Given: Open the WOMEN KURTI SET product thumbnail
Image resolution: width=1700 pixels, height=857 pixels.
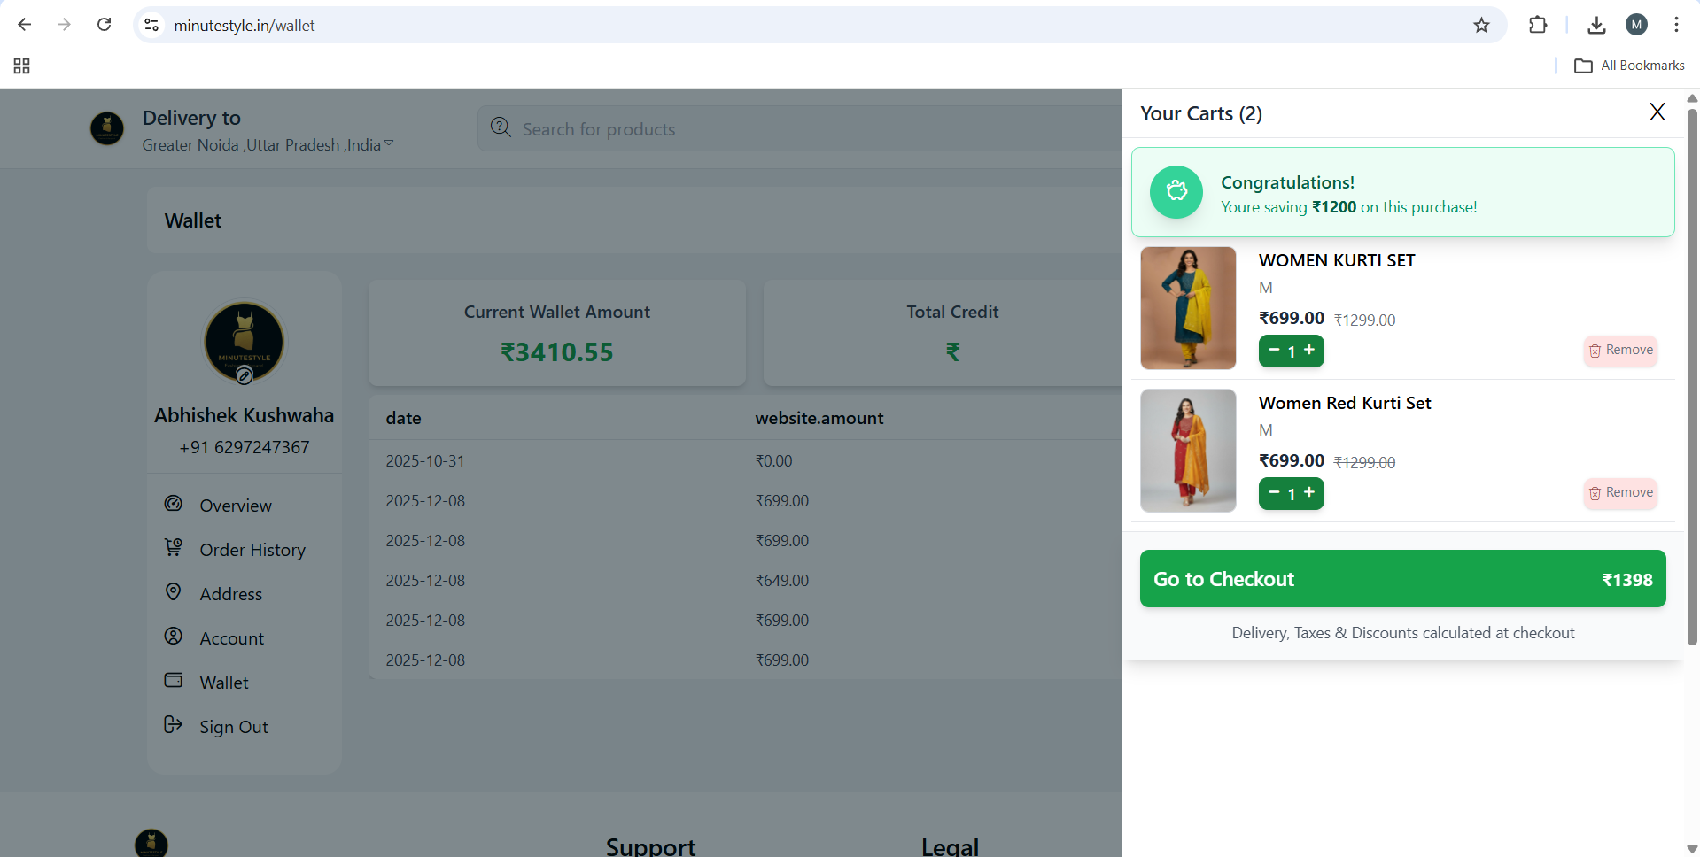Looking at the screenshot, I should point(1187,308).
